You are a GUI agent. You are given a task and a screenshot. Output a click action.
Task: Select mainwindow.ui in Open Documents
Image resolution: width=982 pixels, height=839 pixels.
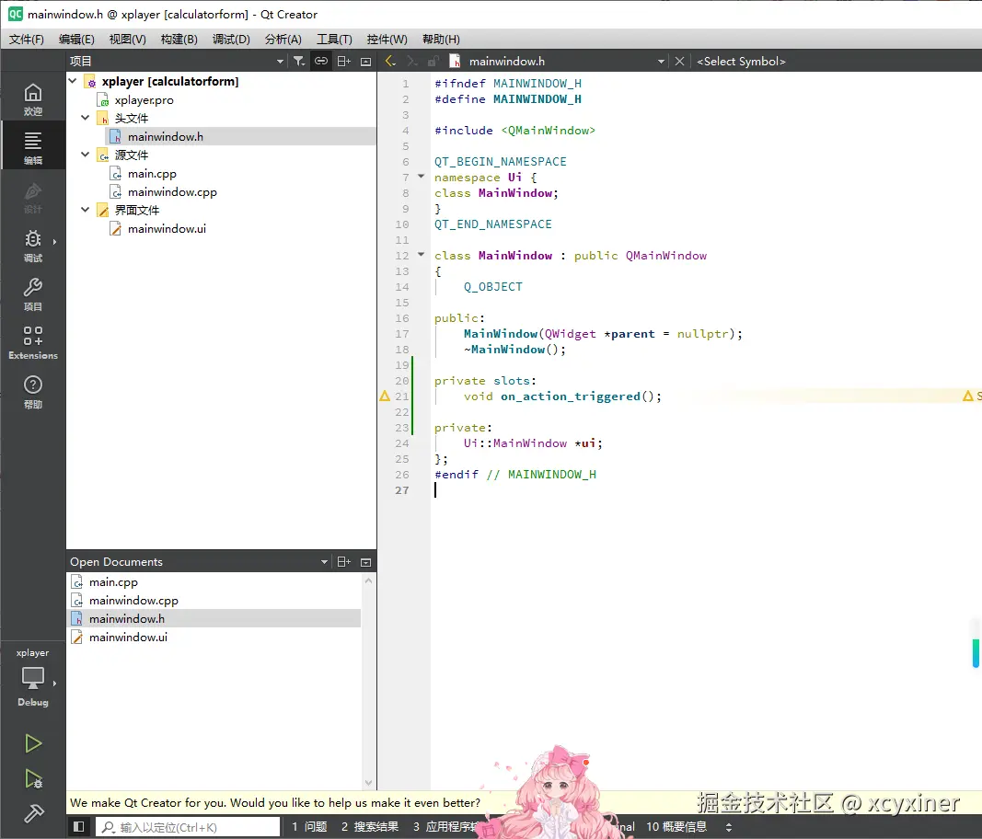click(x=128, y=637)
